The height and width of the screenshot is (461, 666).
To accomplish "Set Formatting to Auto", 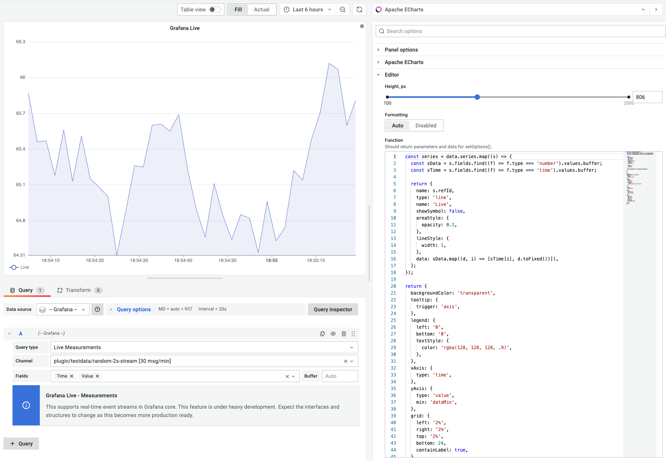I will (x=398, y=125).
